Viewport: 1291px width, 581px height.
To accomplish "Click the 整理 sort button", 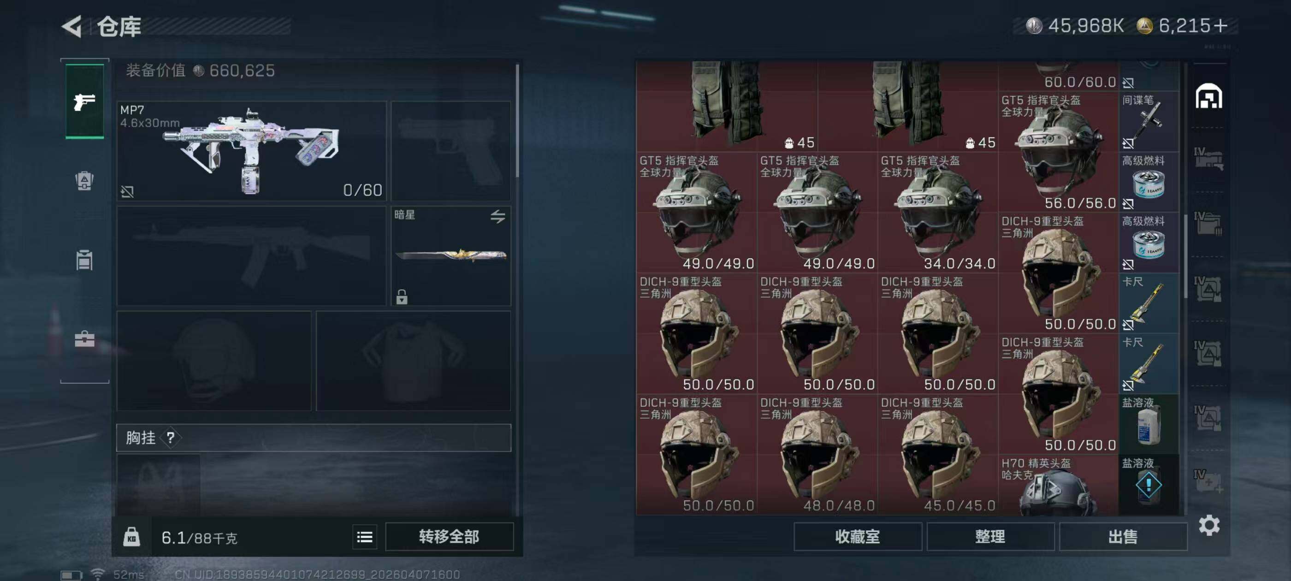I will coord(990,537).
